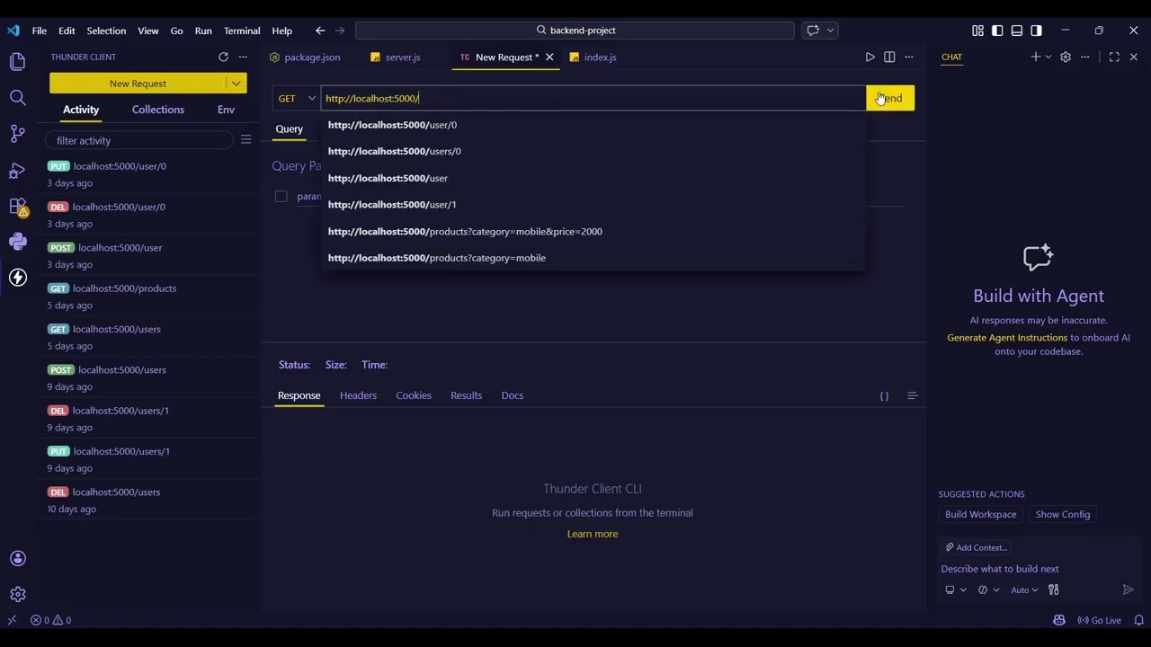1151x647 pixels.
Task: Open chat settings gear icon
Action: coord(1066,57)
